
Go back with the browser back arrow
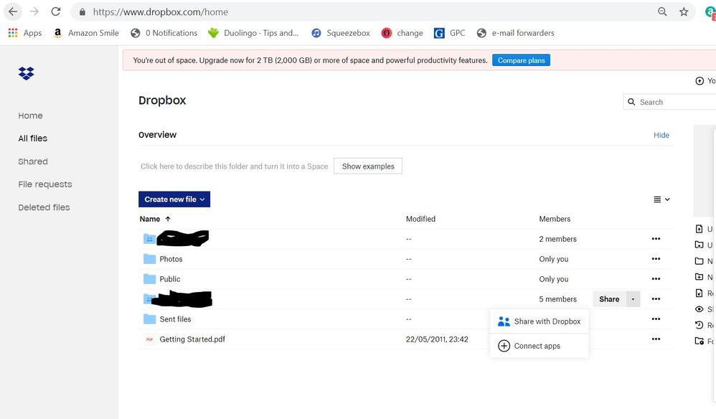13,12
